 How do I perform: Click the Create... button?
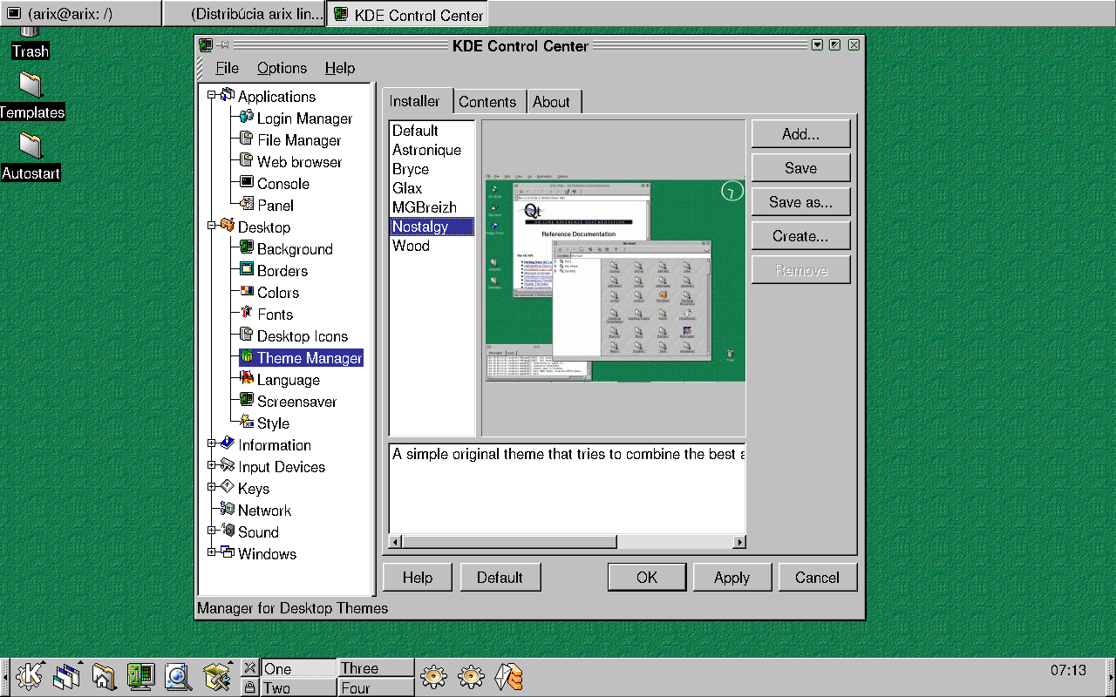click(x=800, y=236)
